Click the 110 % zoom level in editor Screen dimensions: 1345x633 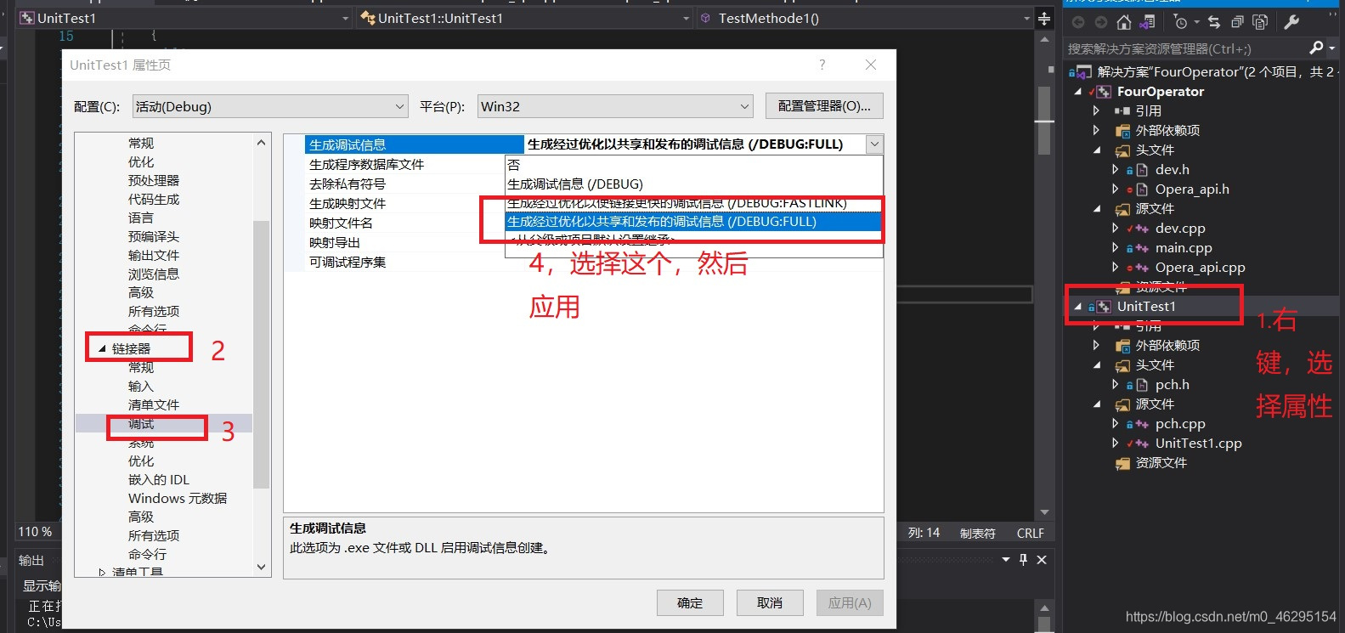click(x=35, y=532)
